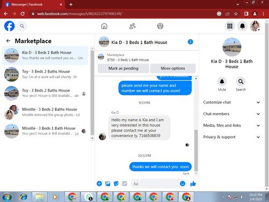Open Mireille 3 Beds 2 Baths conversation
The image size is (269, 202).
45,112
